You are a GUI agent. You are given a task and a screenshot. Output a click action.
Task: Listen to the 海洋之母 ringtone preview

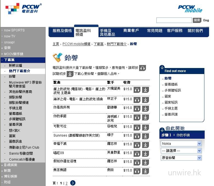click(x=137, y=100)
